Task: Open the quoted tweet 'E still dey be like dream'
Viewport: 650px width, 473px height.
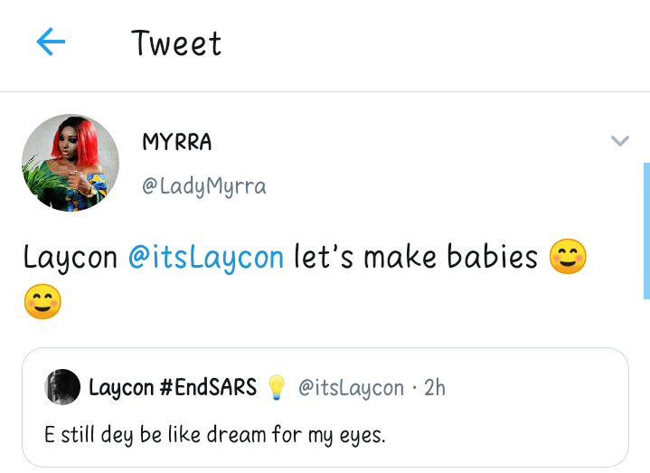Action: point(215,434)
